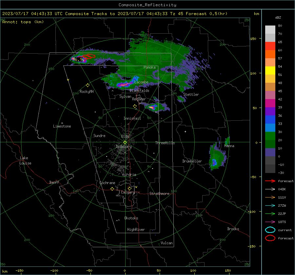Click the Vulcan city label
Image resolution: width=295 pixels, height=275 pixels.
(x=167, y=243)
